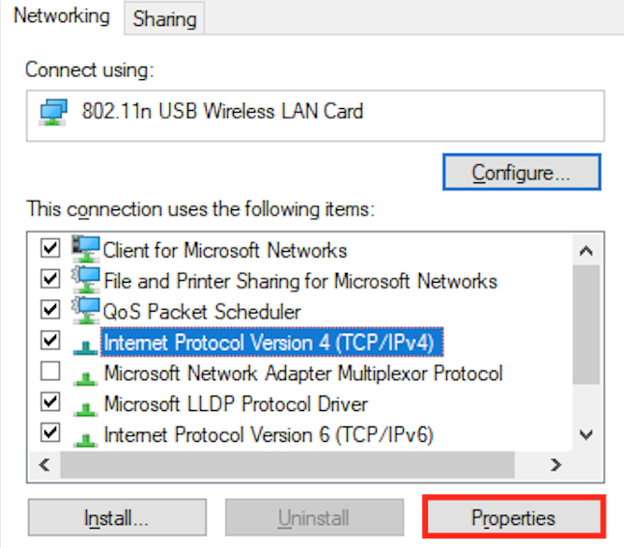Open the Configure adapter dialog

(x=521, y=173)
